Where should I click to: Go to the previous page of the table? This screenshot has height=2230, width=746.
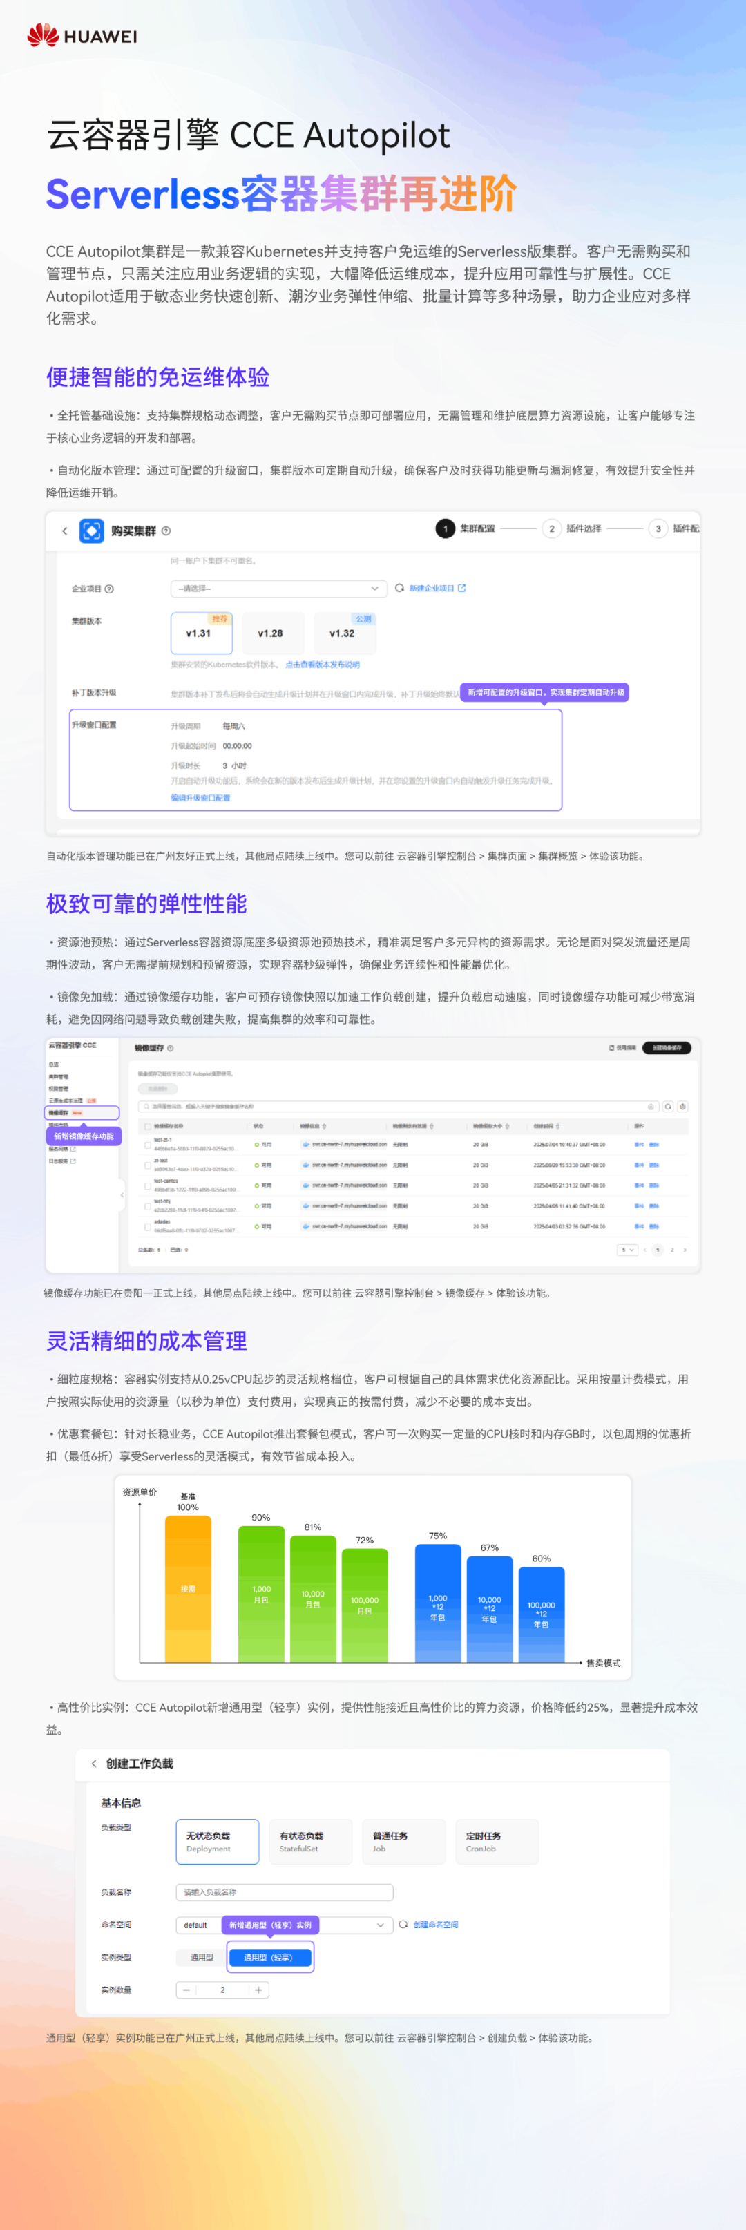(644, 1250)
